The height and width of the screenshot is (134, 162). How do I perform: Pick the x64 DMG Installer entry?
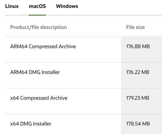pos(31,124)
